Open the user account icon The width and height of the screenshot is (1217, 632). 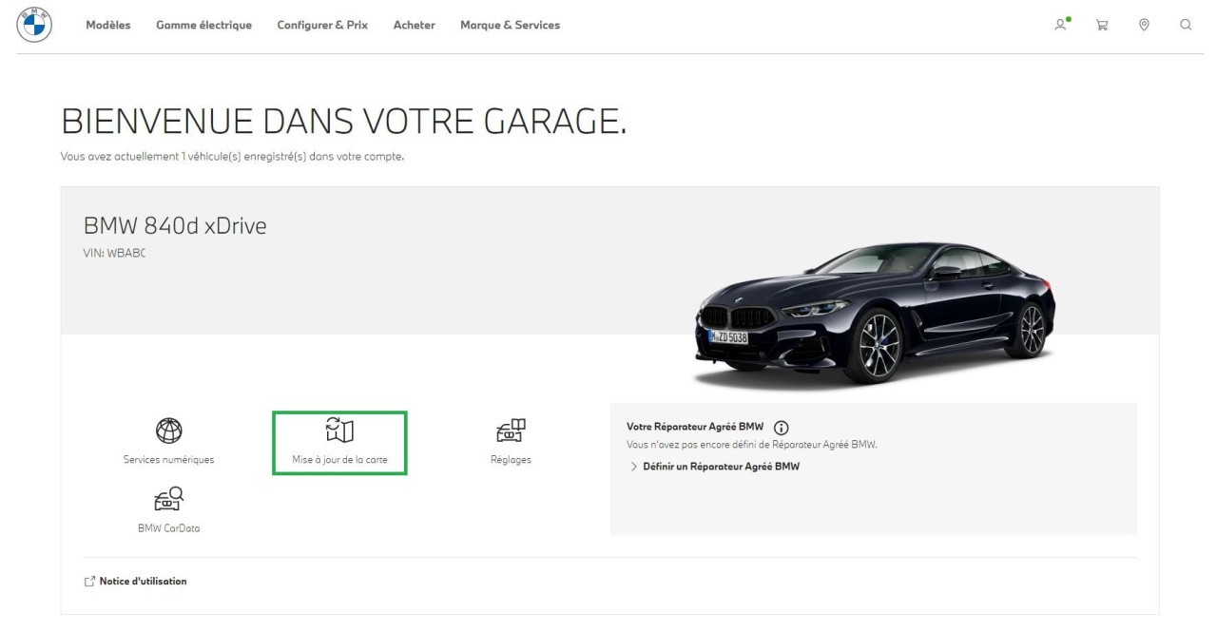click(1062, 25)
